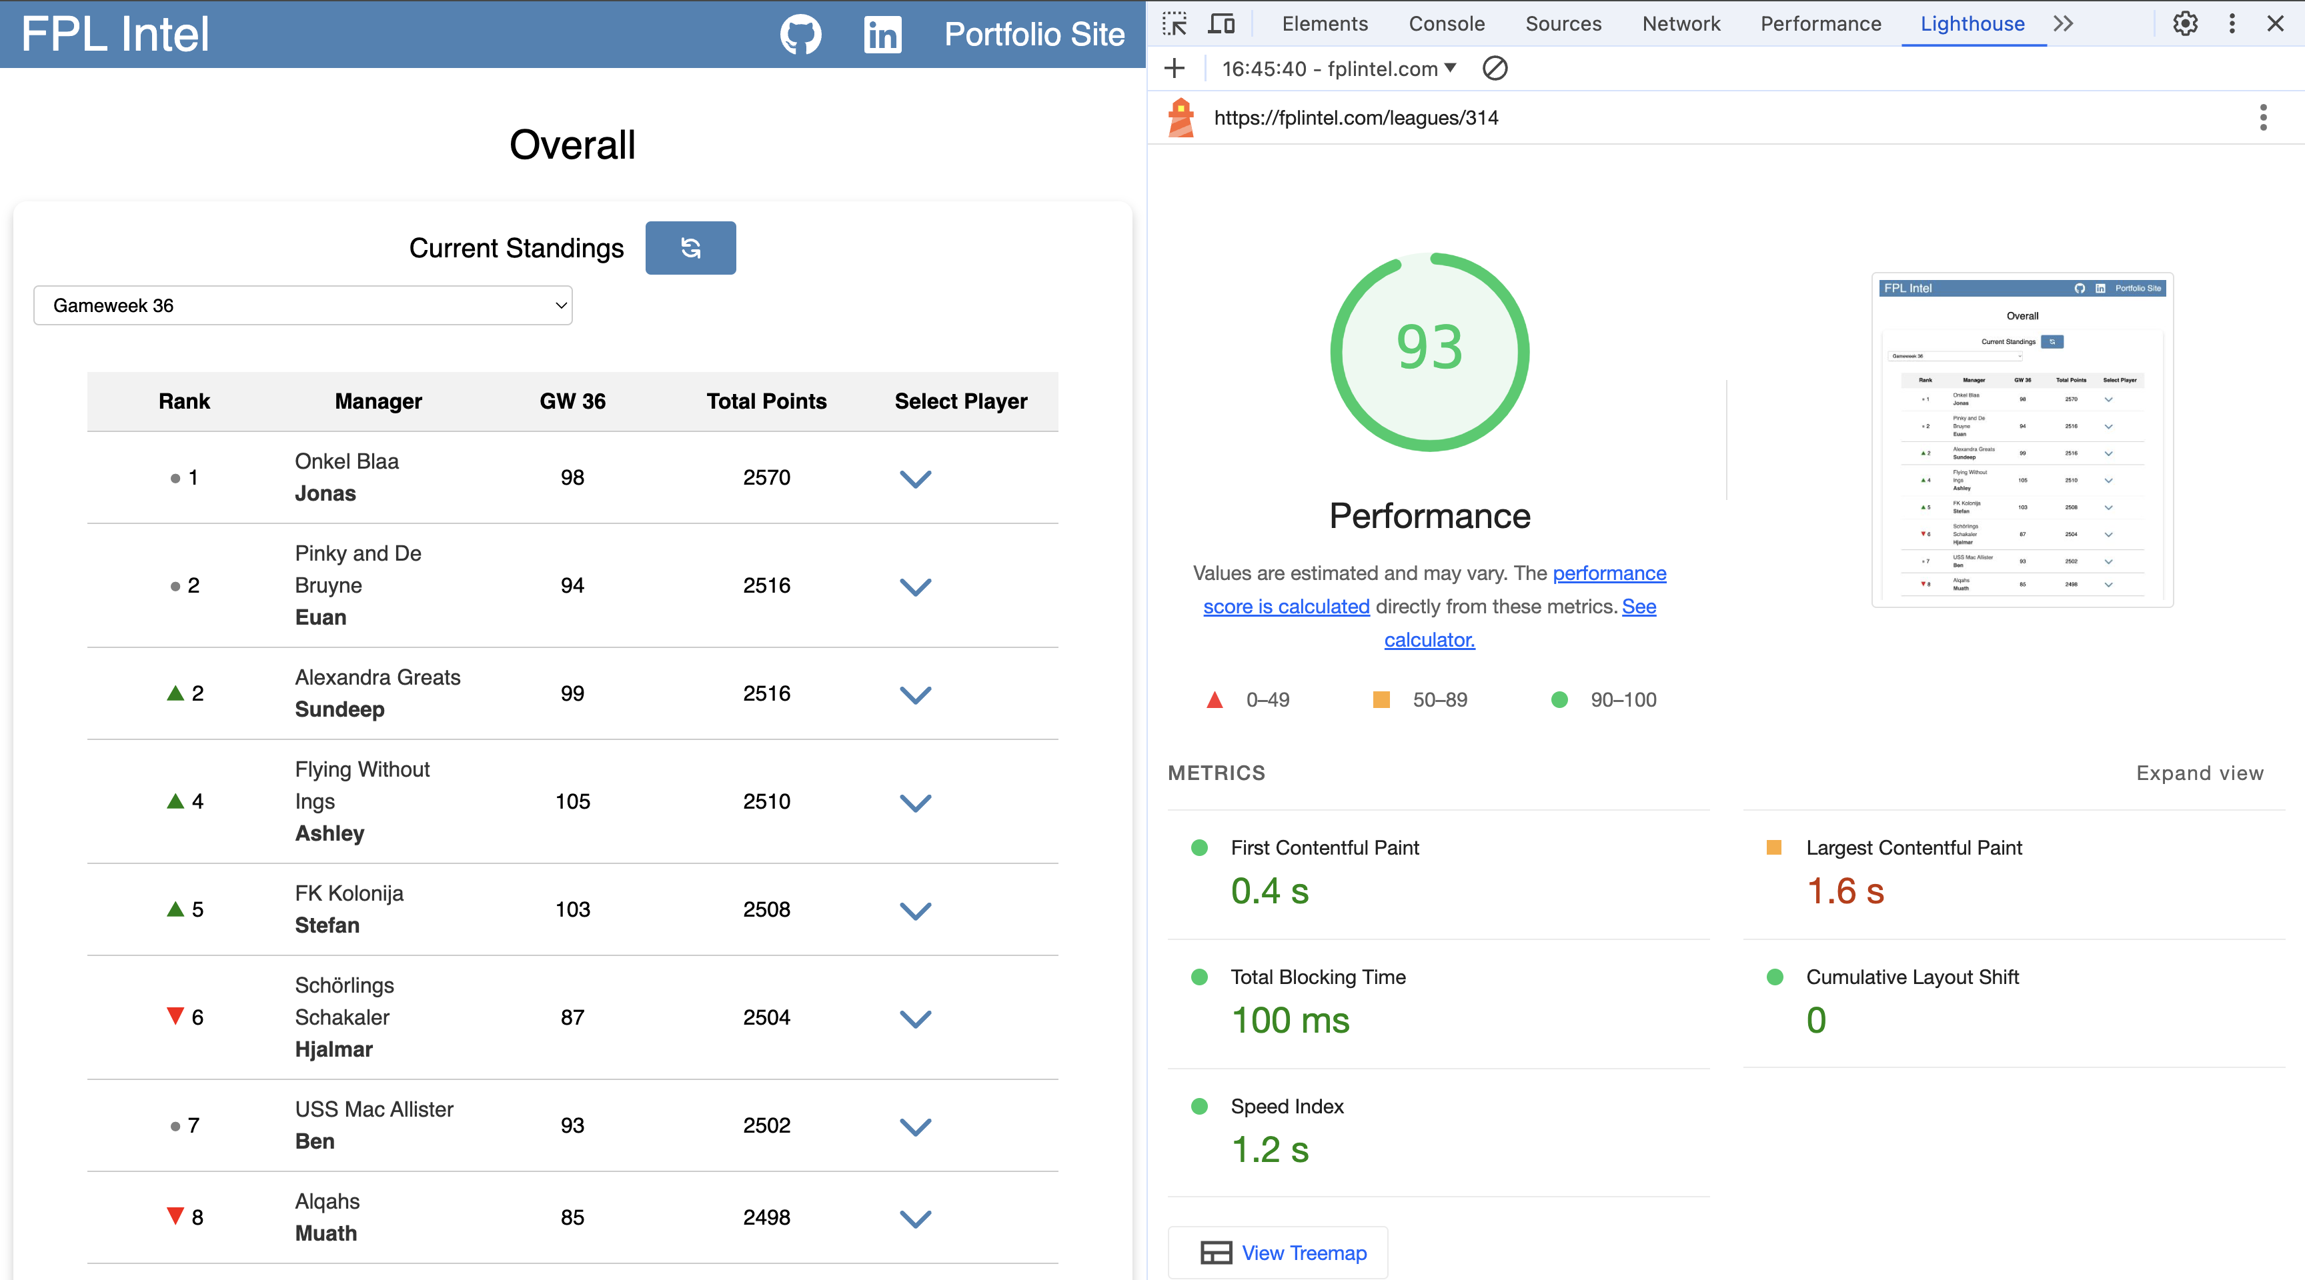Activate the inspect element picker icon
Image resolution: width=2305 pixels, height=1280 pixels.
[x=1174, y=23]
